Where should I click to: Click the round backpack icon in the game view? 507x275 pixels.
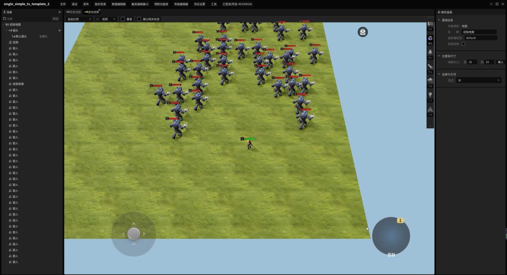(x=362, y=32)
